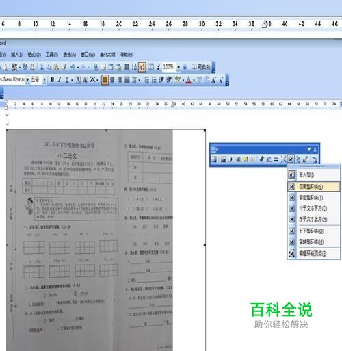Open the font name dropdown arrow
The width and height of the screenshot is (342, 351).
click(x=27, y=80)
